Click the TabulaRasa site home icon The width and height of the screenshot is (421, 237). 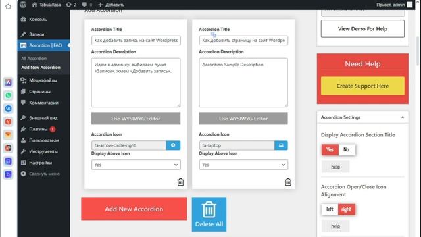[x=34, y=5]
